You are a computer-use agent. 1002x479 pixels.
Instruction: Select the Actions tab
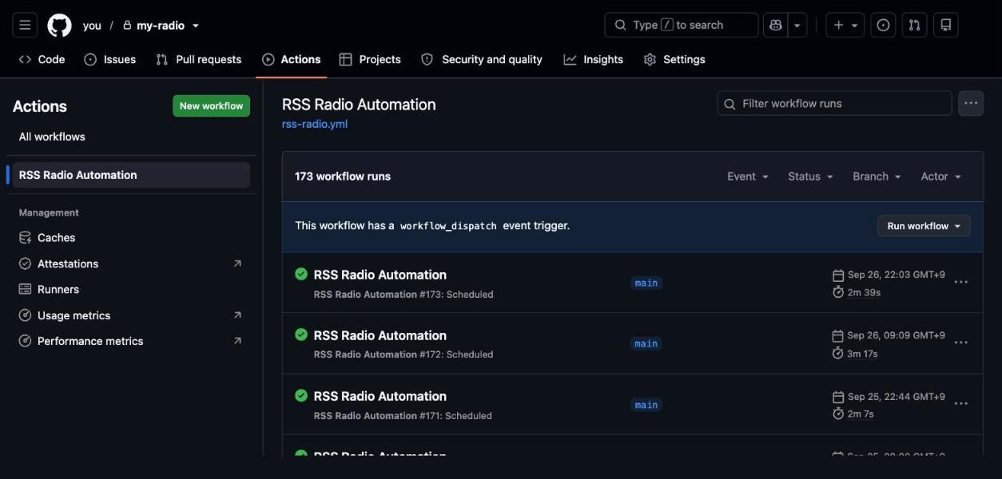(292, 59)
